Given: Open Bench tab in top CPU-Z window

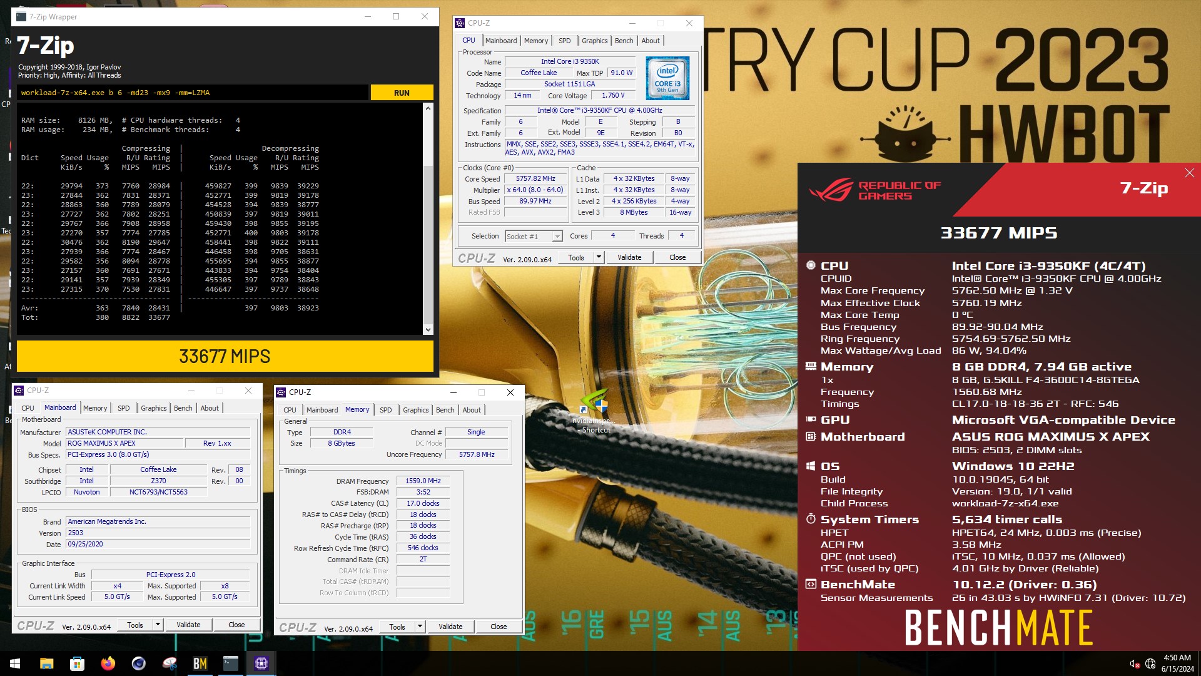Looking at the screenshot, I should point(624,41).
